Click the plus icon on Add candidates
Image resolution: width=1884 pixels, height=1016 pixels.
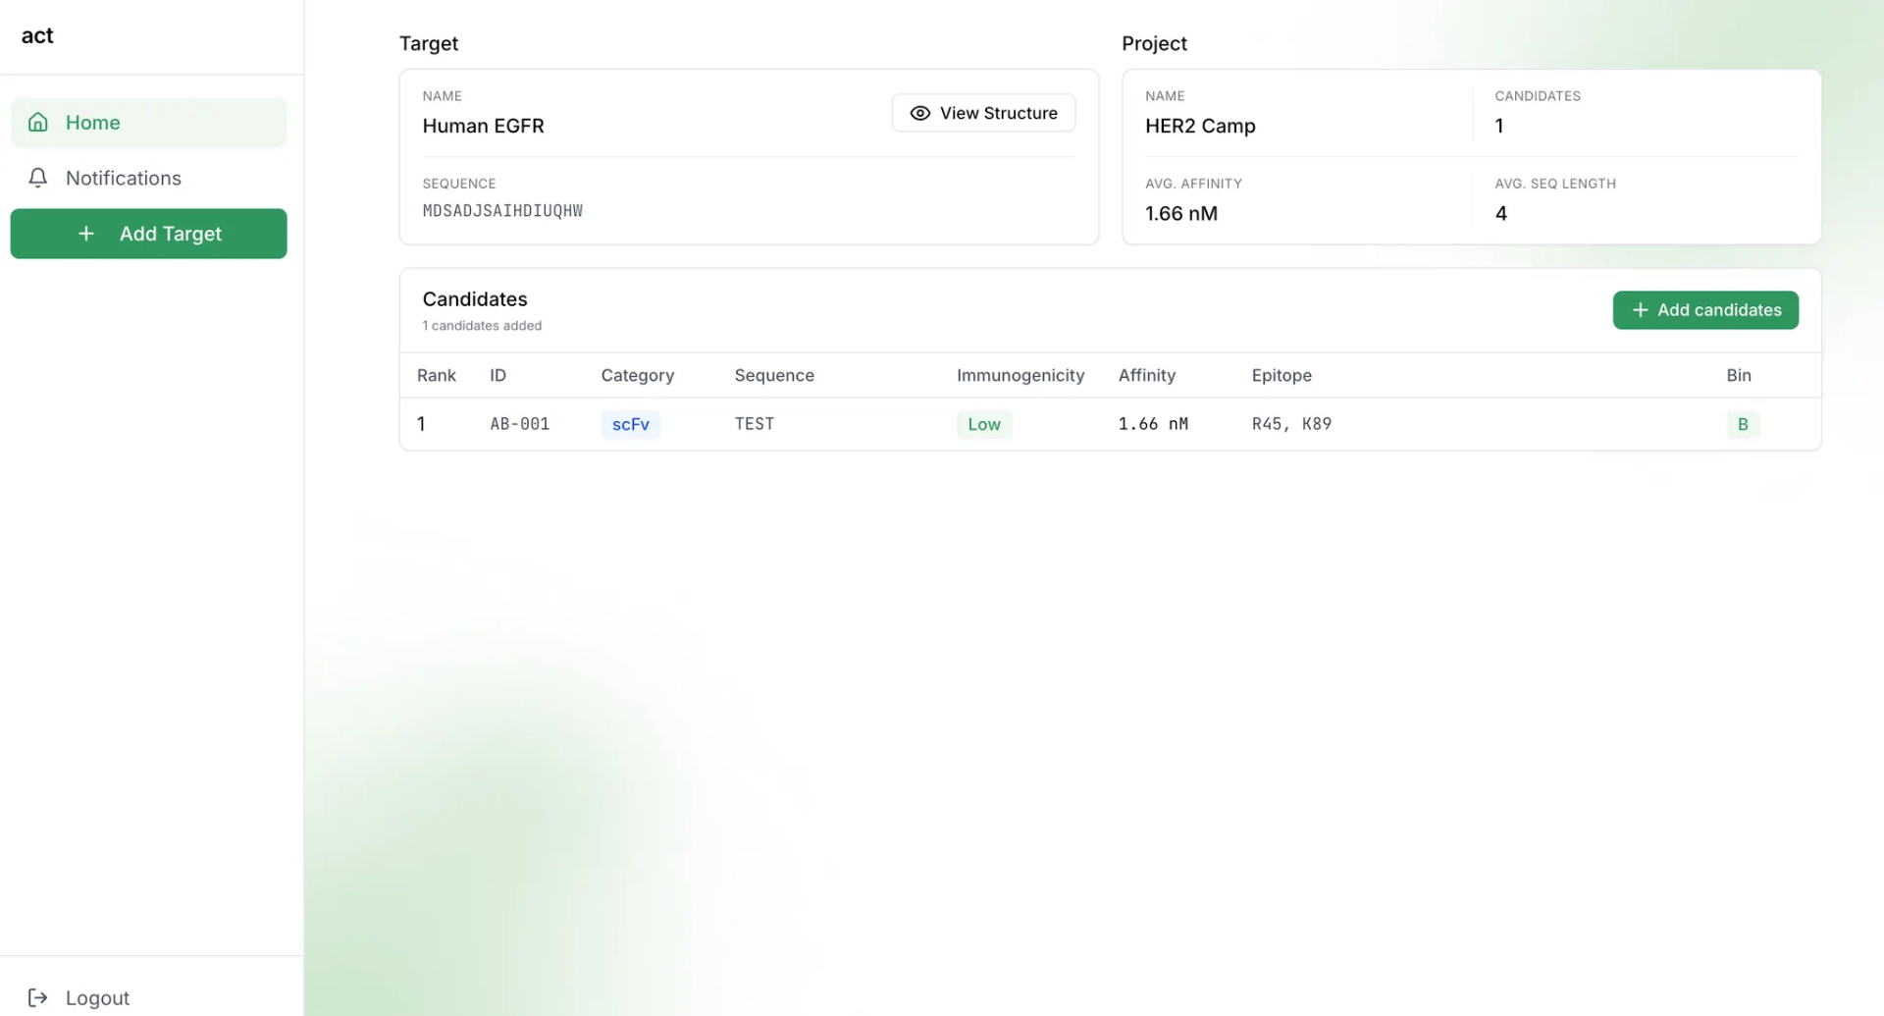click(1638, 309)
